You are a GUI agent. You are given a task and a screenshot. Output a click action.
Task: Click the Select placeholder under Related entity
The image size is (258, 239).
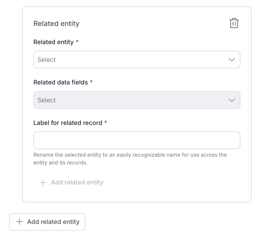(46, 60)
